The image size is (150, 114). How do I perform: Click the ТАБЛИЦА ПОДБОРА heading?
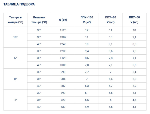tap(19, 4)
